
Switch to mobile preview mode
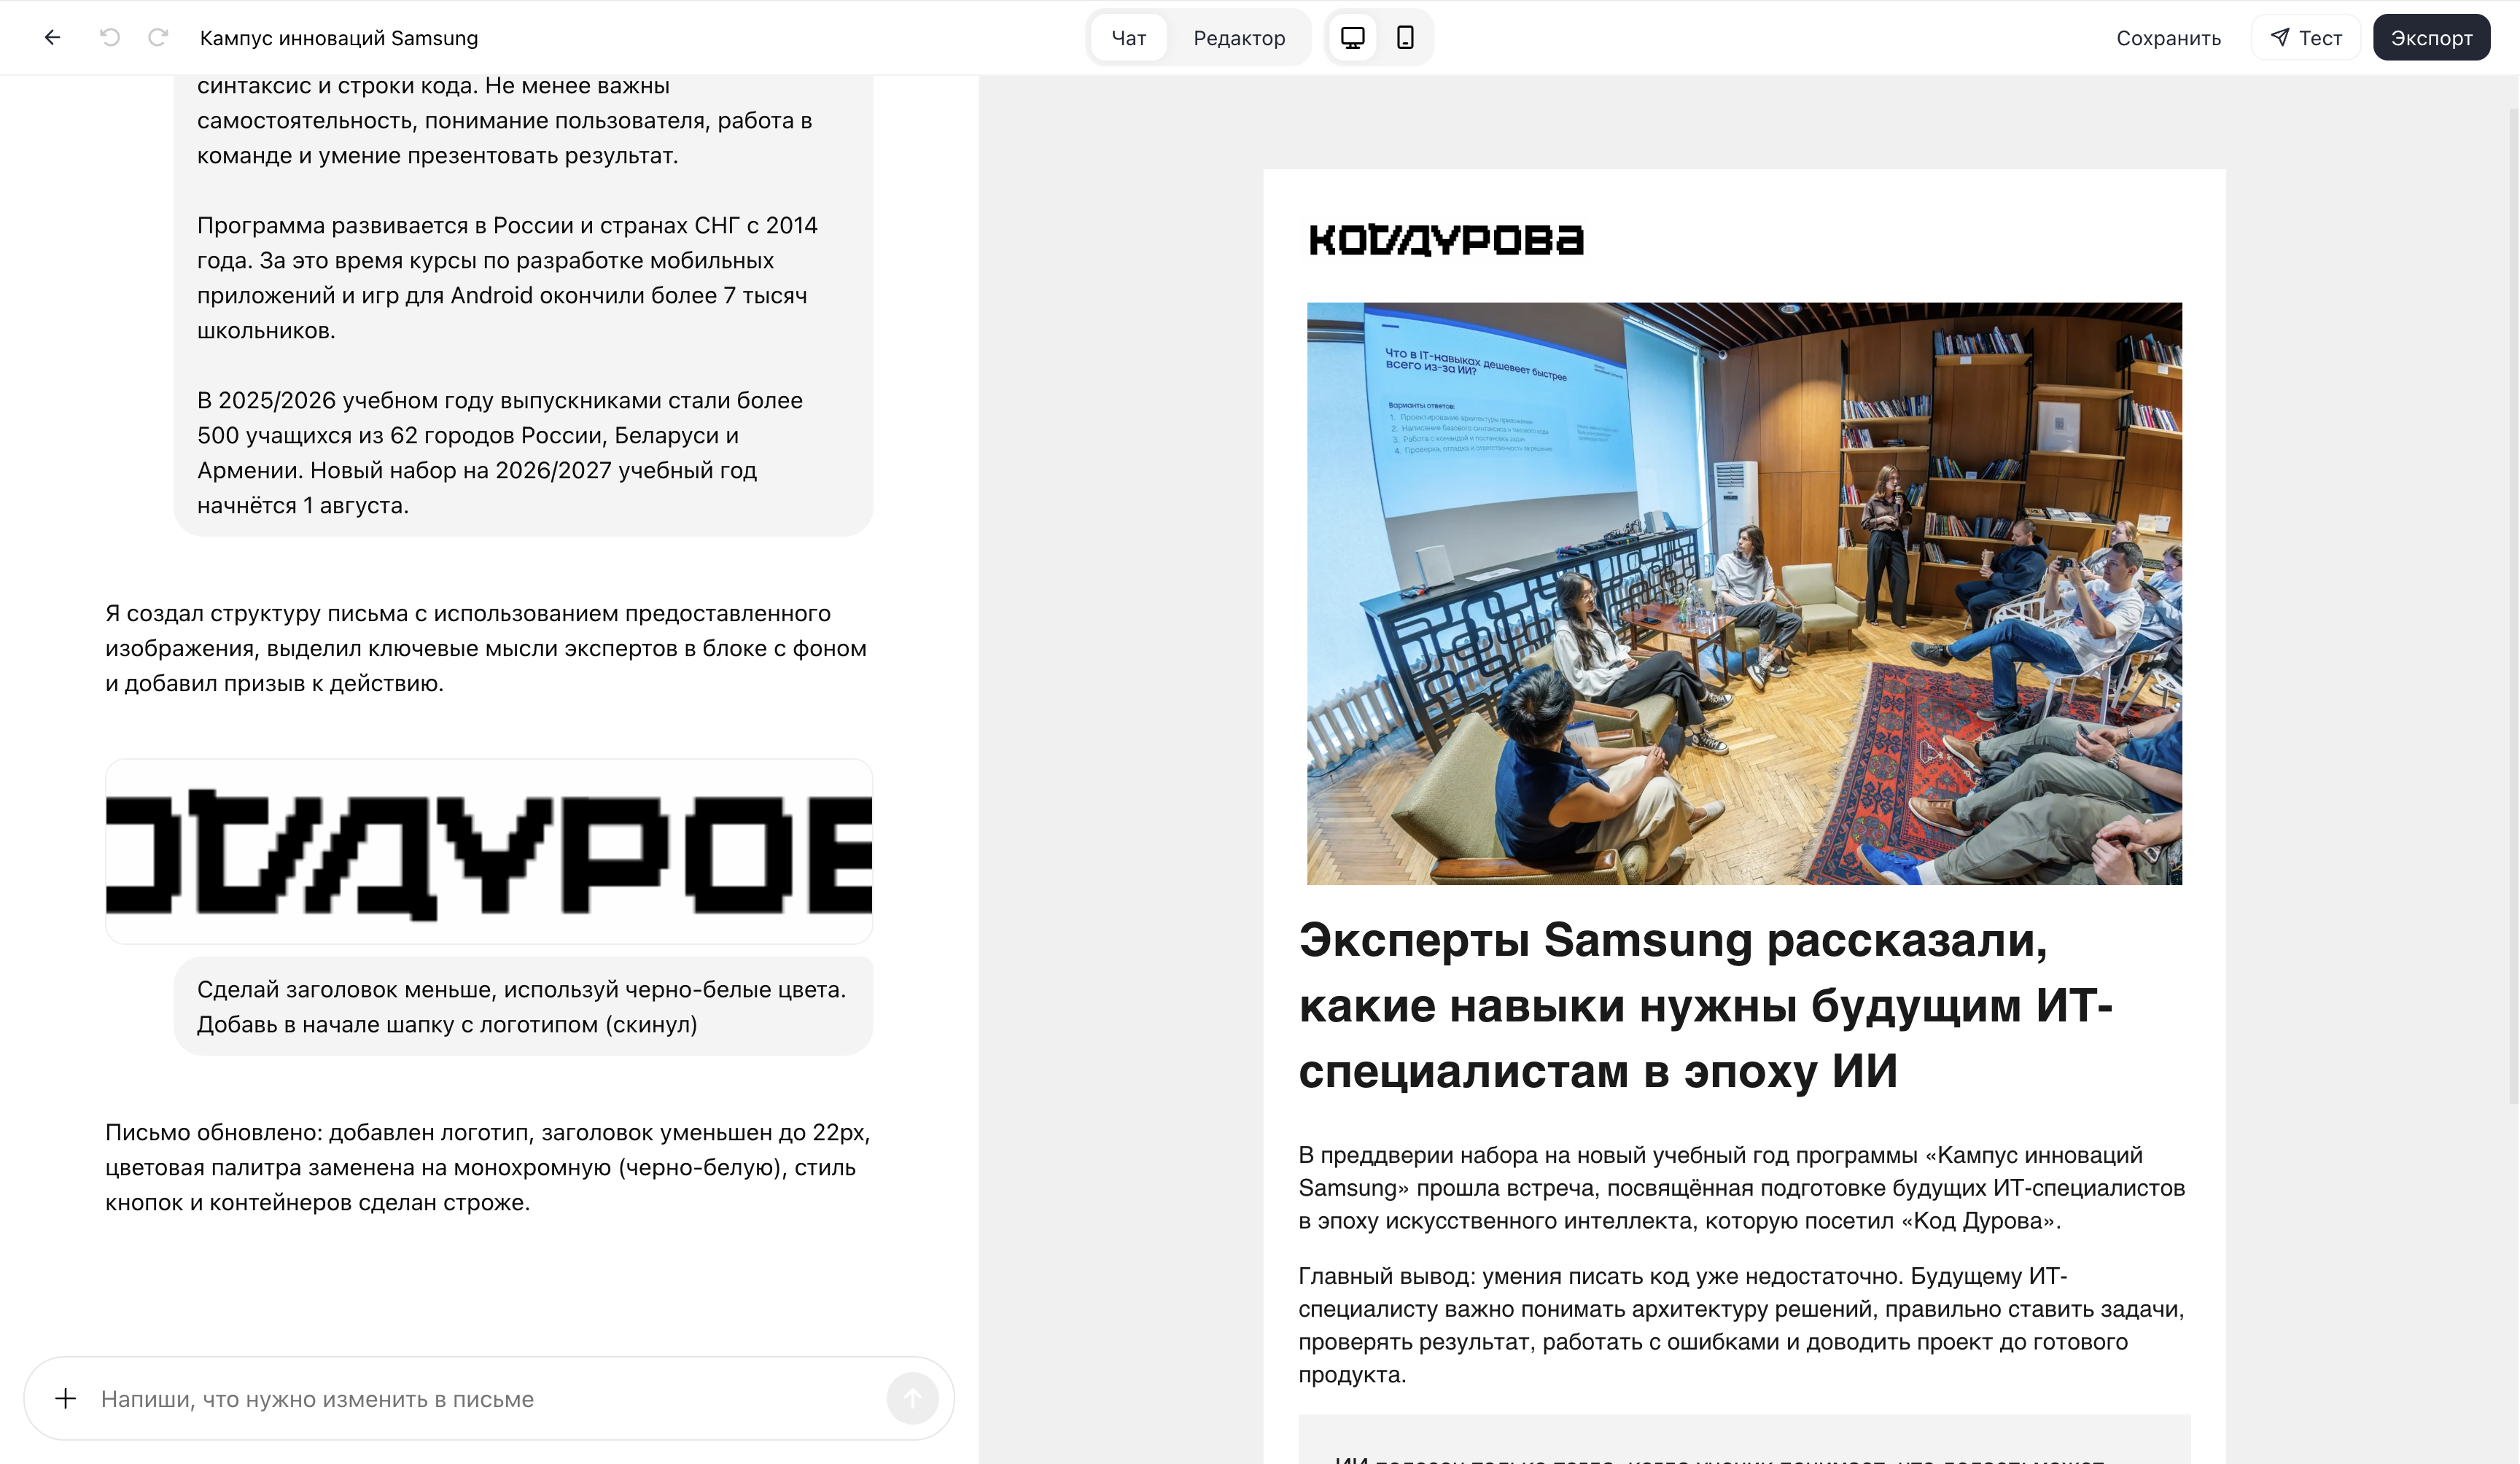[1405, 37]
